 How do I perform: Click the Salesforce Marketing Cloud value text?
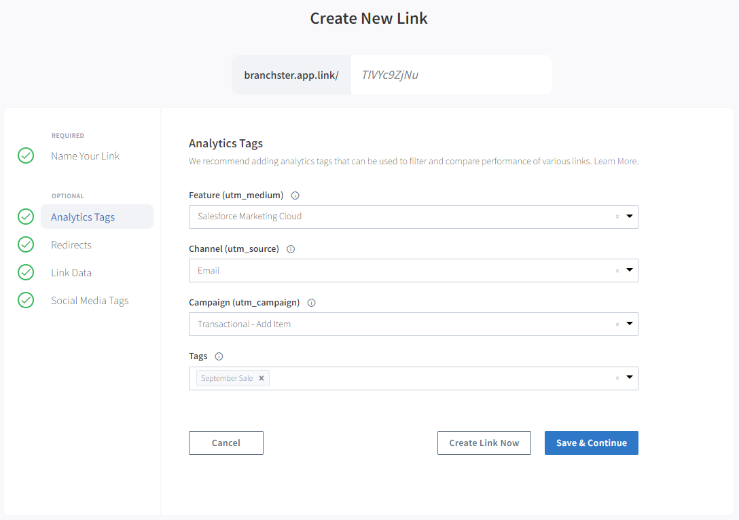[250, 216]
